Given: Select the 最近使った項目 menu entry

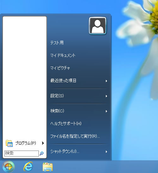Looking at the screenshot, I should click(79, 81).
